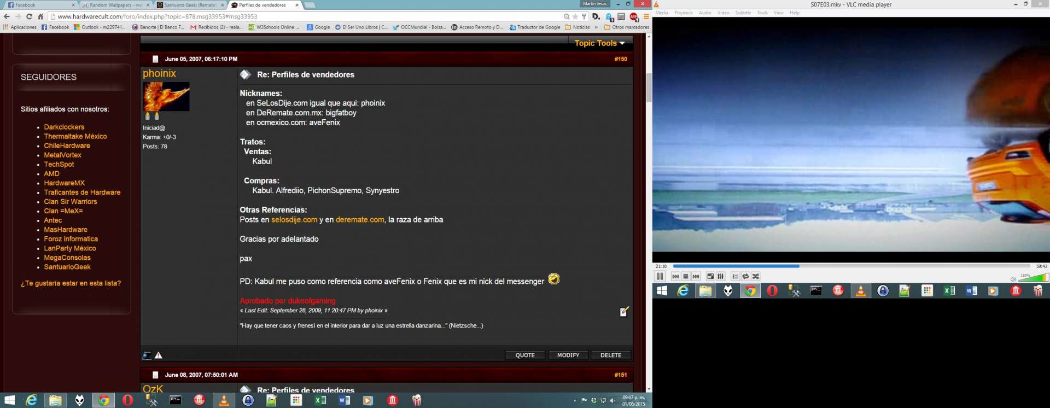Click the QUOTE button on phoinix's post
This screenshot has height=408, width=1050.
click(525, 355)
